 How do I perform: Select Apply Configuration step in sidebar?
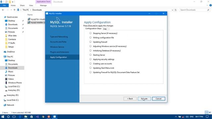62,57
